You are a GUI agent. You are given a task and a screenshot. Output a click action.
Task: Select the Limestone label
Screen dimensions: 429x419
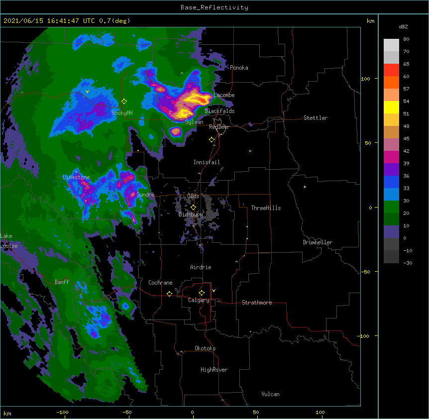(x=76, y=177)
